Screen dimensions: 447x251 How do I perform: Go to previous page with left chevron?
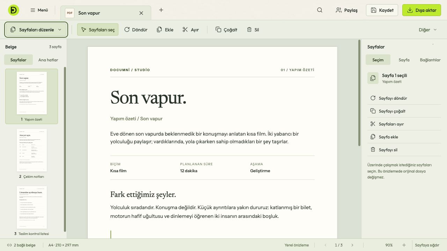pyautogui.click(x=325, y=245)
